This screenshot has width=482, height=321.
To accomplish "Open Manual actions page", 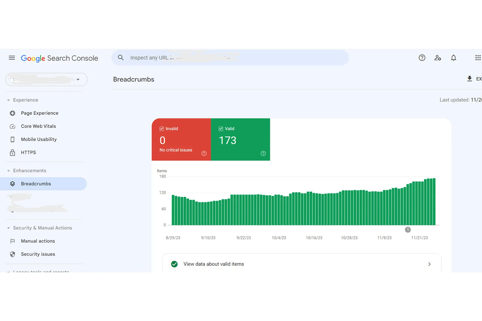I will [38, 241].
